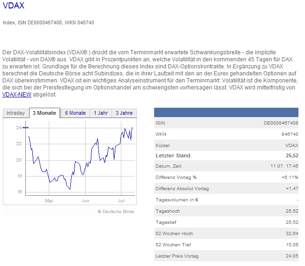Image resolution: width=305 pixels, height=266 pixels.
Task: Click the 52 Wochen Tief value 15,06
Action: (x=292, y=245)
